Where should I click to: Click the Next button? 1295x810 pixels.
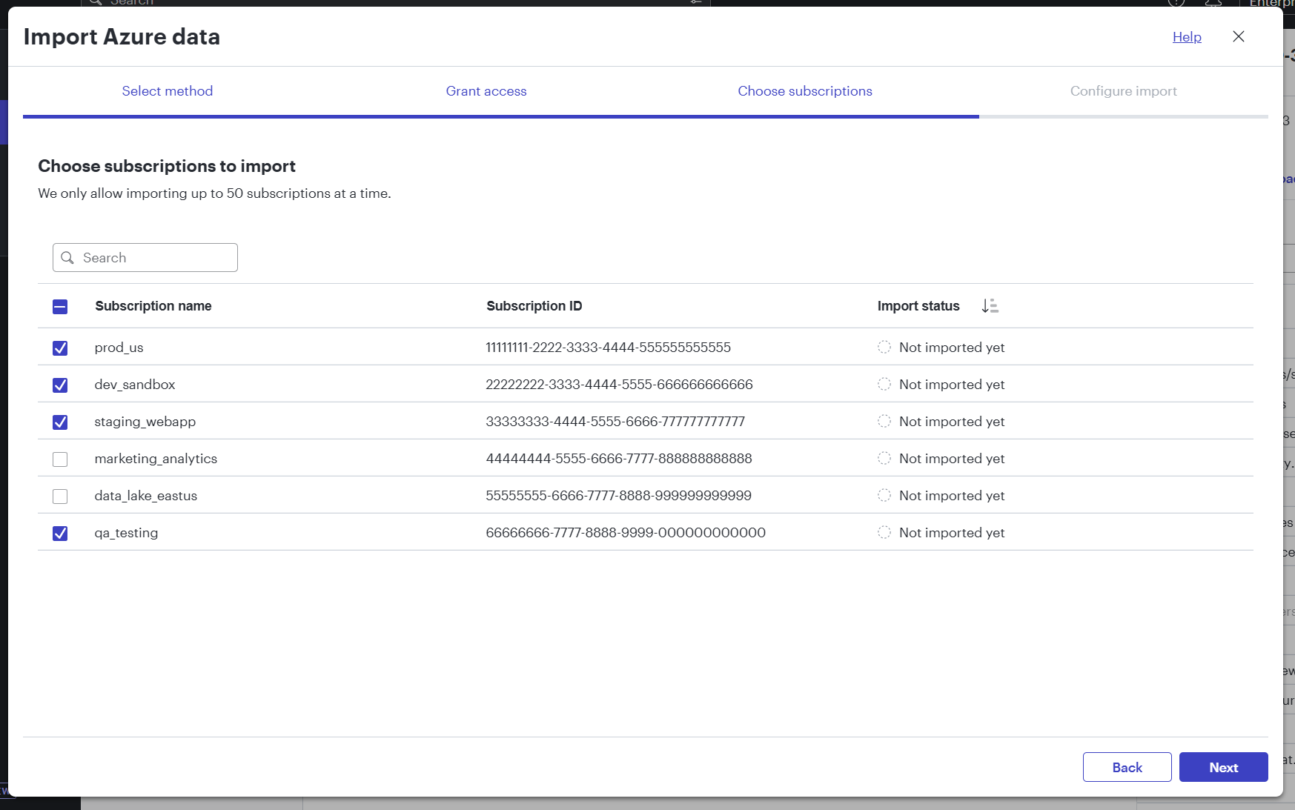1223,768
